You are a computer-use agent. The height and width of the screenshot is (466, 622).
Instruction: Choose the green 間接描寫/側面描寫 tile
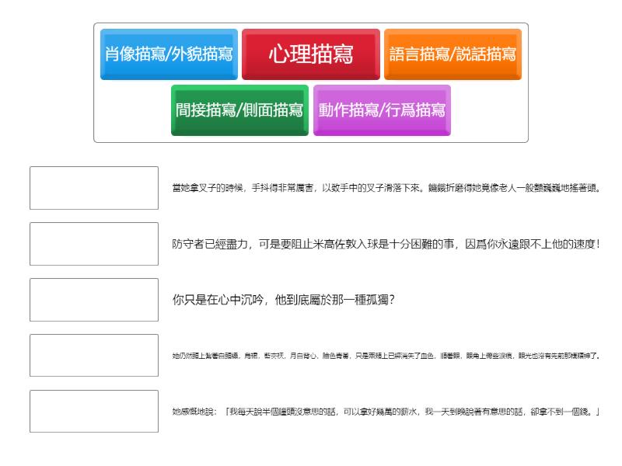(239, 110)
